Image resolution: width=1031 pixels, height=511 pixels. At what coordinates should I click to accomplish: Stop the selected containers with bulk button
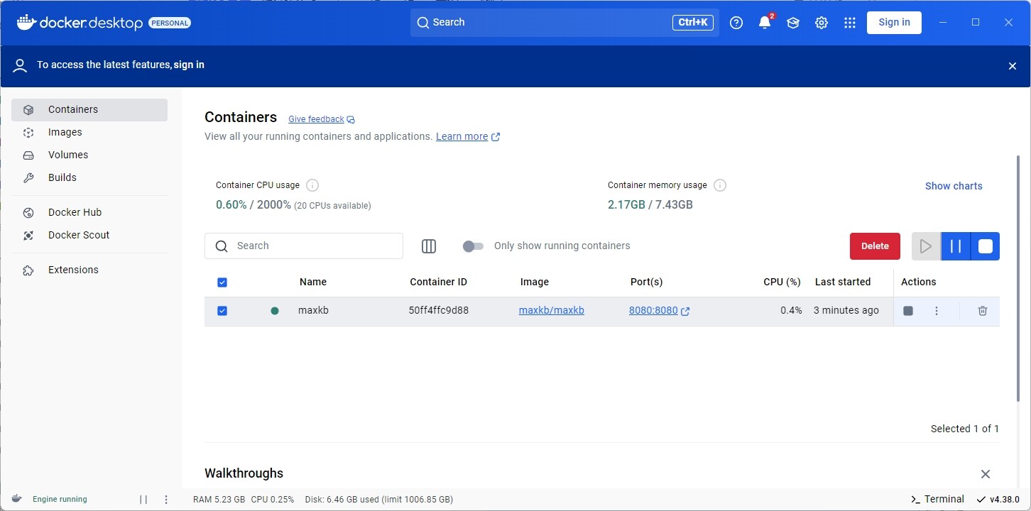coord(986,246)
